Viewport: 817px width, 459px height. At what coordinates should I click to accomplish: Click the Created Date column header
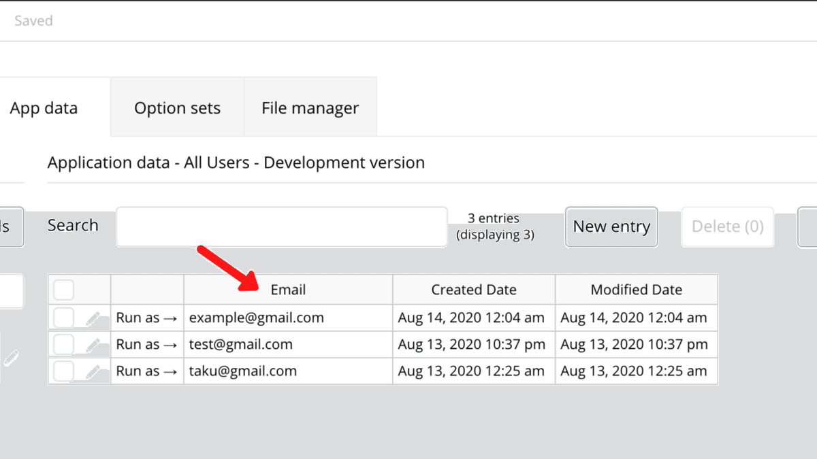[x=474, y=290]
